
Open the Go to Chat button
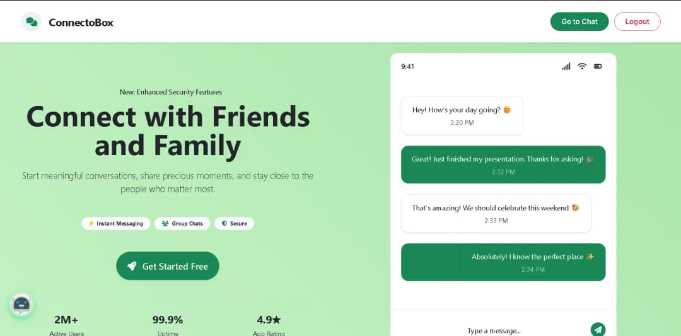[579, 21]
